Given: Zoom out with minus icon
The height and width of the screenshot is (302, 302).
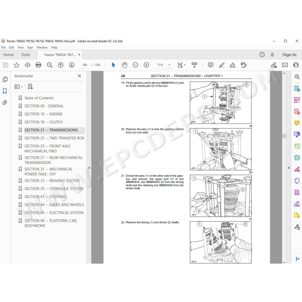Looking at the screenshot, I should coord(135,65).
